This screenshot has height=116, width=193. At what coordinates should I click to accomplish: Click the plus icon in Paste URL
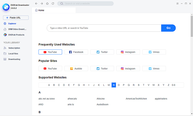pos(7,18)
